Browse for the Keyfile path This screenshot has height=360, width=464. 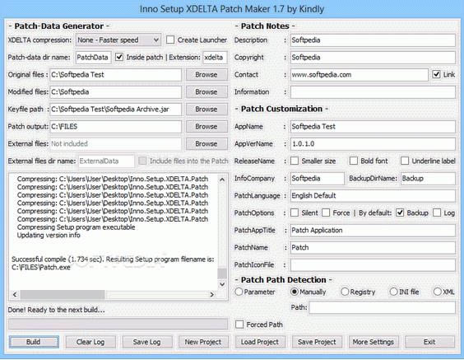(206, 109)
